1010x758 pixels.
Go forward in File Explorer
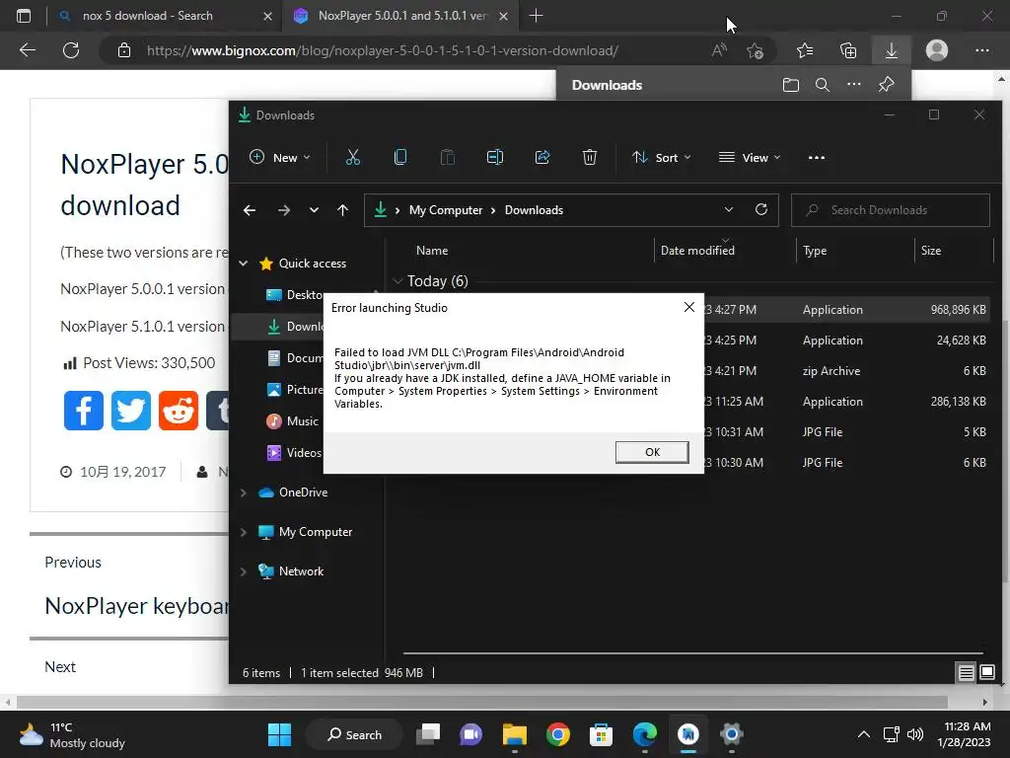tap(283, 210)
